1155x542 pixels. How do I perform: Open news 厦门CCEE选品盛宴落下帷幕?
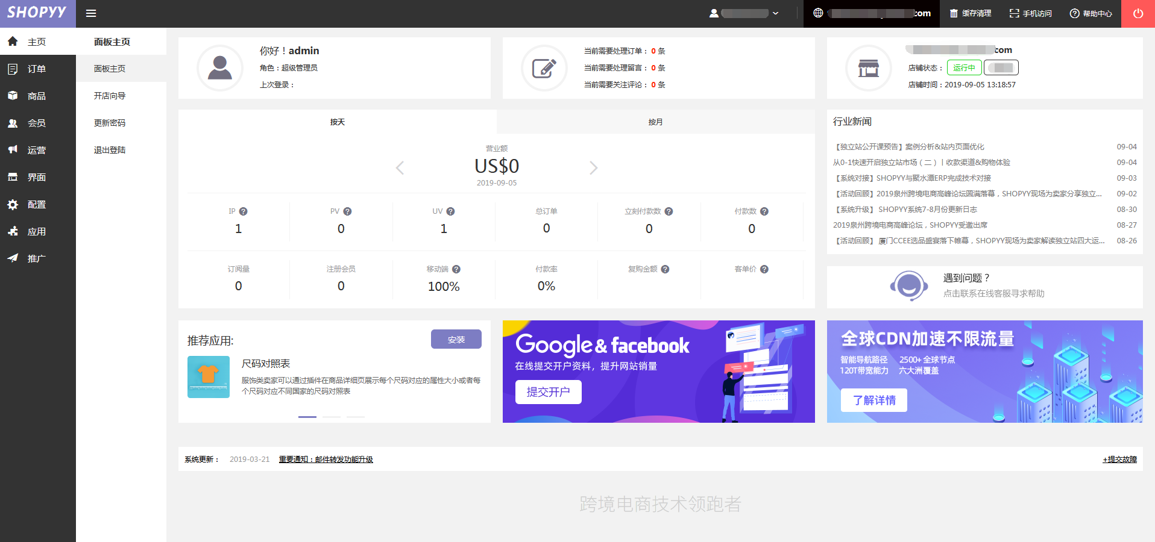point(969,241)
